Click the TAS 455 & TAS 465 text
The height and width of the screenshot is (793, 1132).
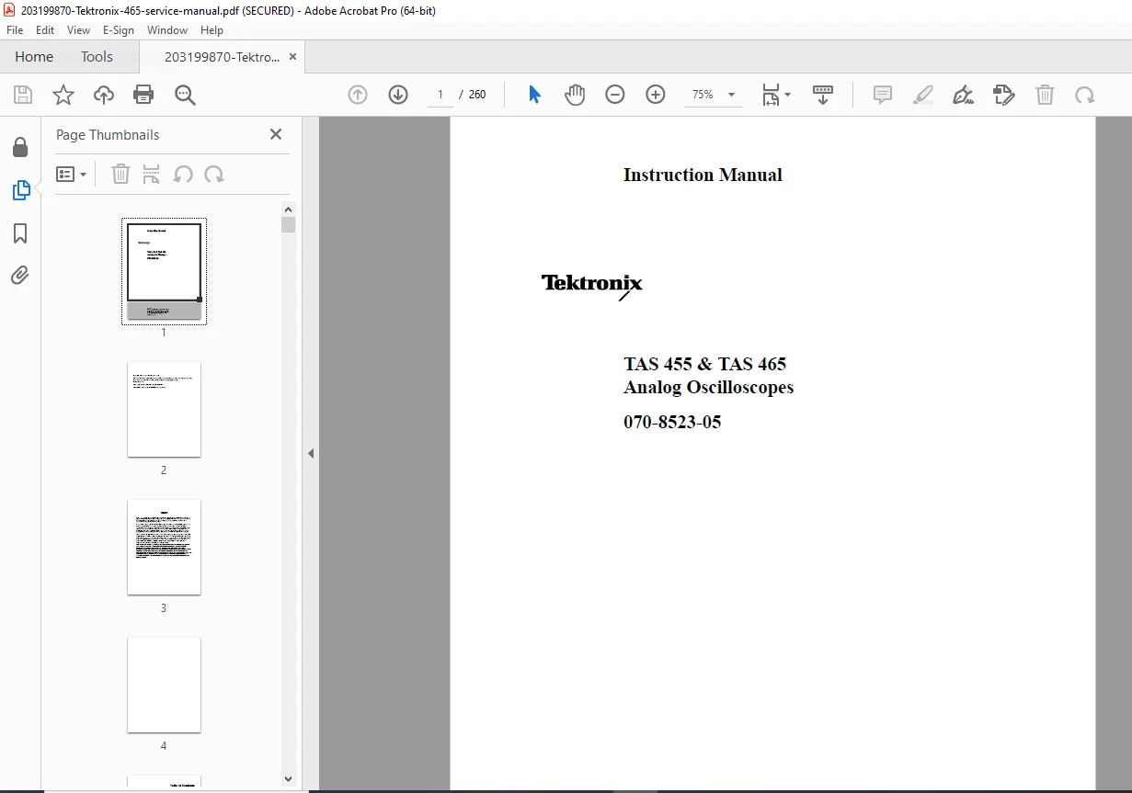coord(704,364)
